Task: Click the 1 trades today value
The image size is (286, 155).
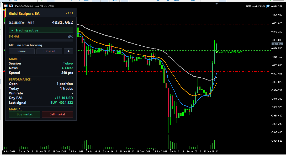Action: pos(67,88)
